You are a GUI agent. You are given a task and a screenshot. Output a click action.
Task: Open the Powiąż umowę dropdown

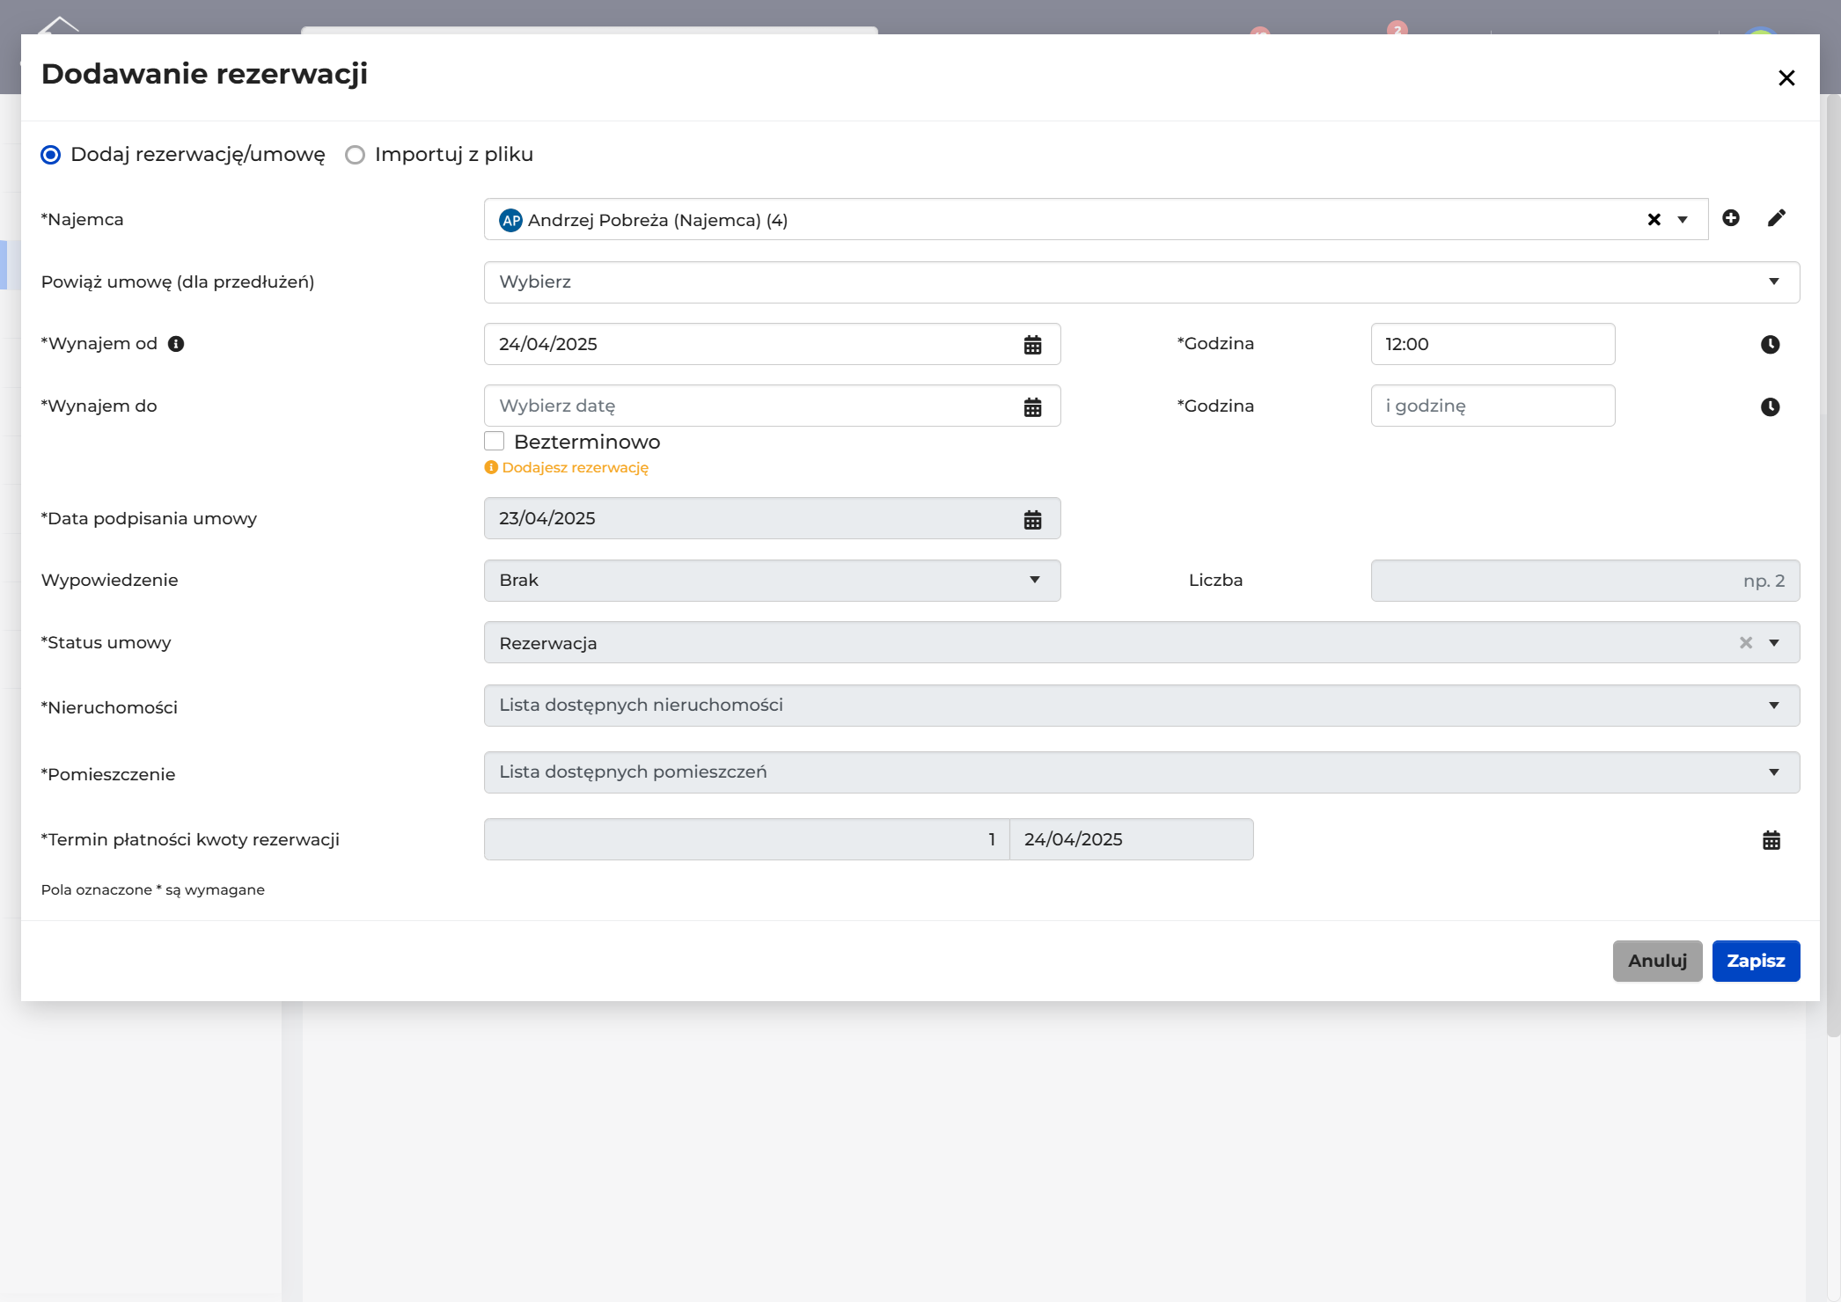[x=1142, y=282]
